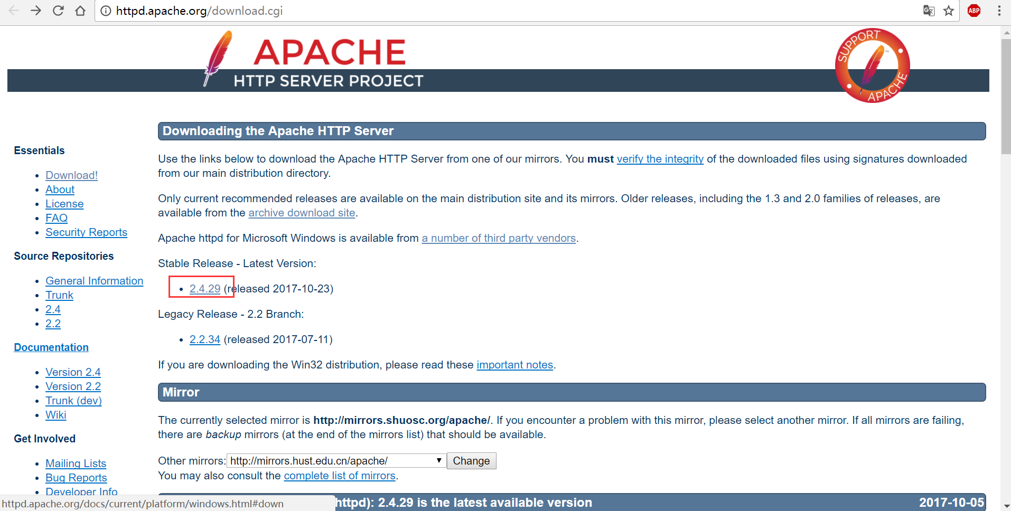Screen dimensions: 1011x511
Task: Go forward with the browser forward arrow
Action: 36,11
